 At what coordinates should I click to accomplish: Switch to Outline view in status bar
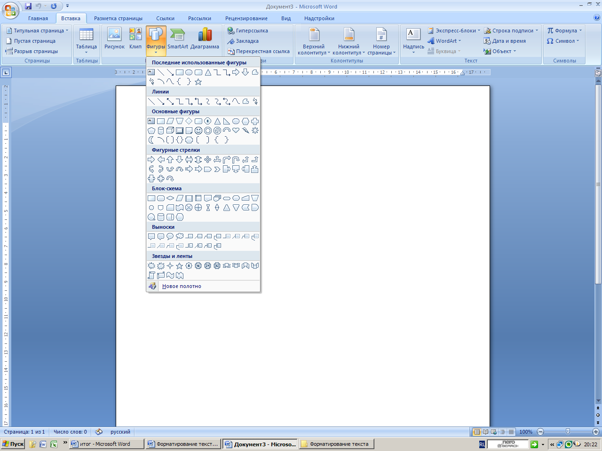[502, 432]
